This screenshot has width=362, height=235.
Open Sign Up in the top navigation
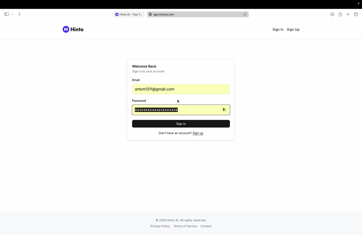(x=293, y=29)
